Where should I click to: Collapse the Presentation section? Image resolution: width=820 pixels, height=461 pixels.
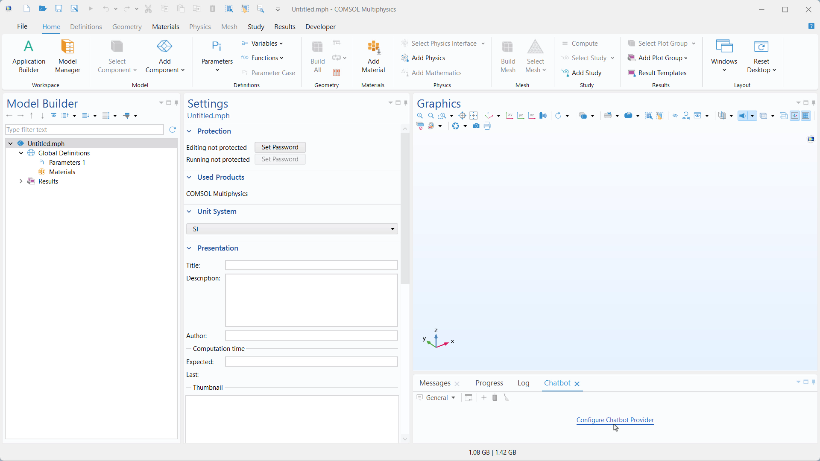(x=189, y=248)
